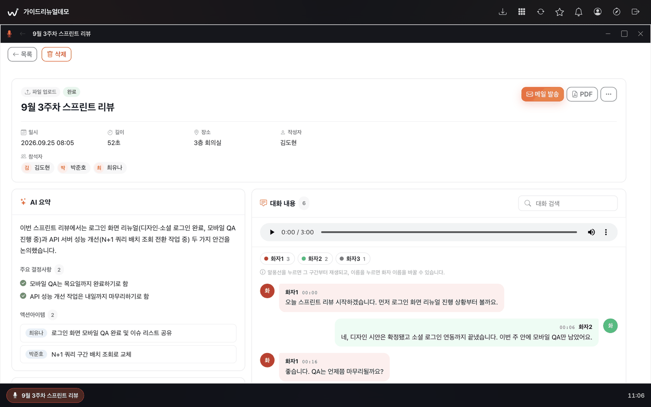Open the three-dot more menu button
651x407 pixels.
point(609,94)
